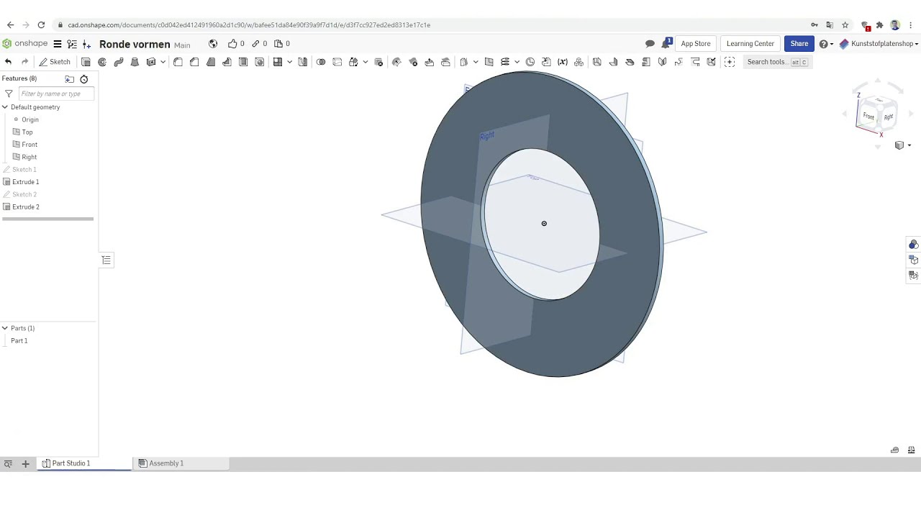
Task: Click the Sketch button
Action: (x=55, y=62)
